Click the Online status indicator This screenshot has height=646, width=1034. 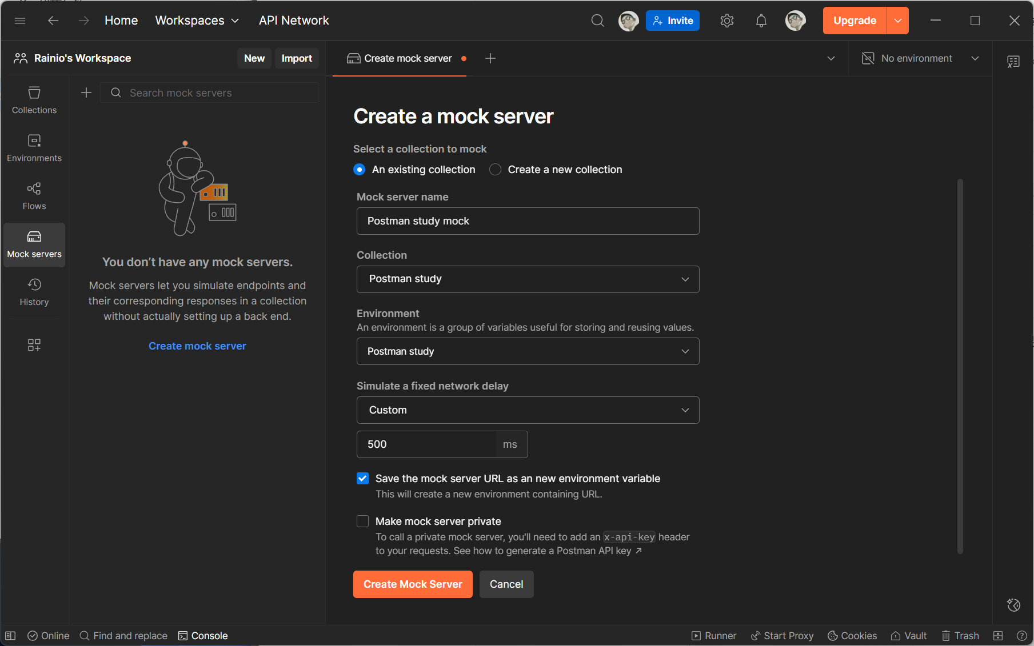[x=49, y=636]
